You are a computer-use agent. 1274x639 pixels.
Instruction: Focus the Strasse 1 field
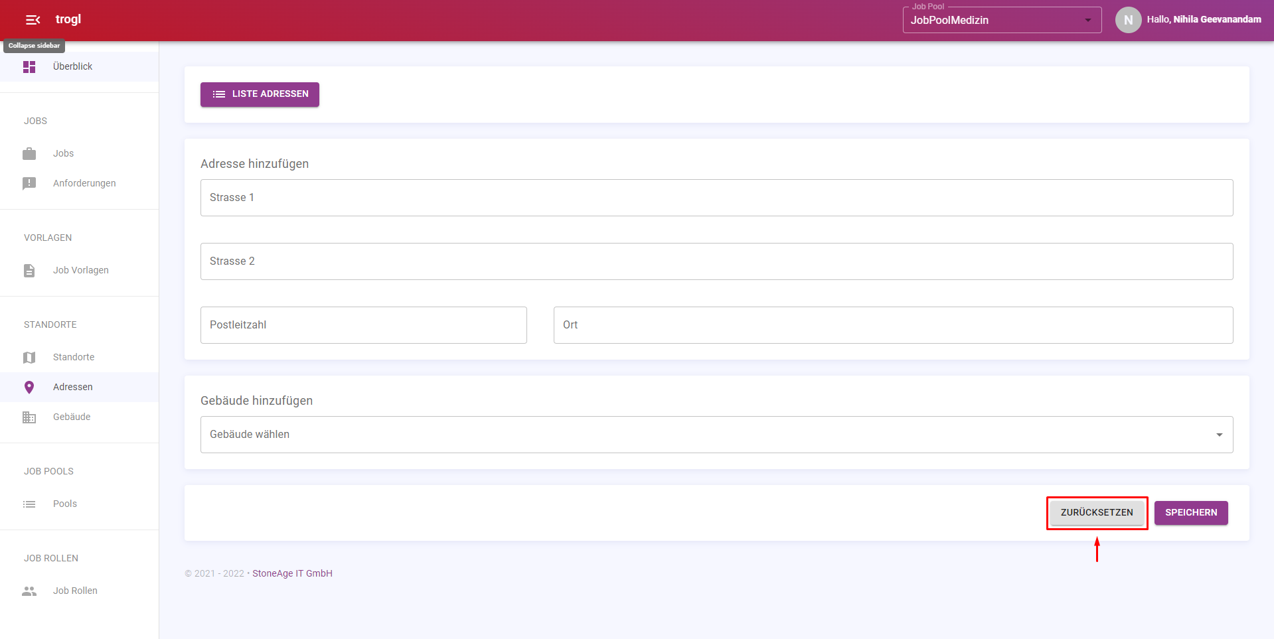pos(716,198)
